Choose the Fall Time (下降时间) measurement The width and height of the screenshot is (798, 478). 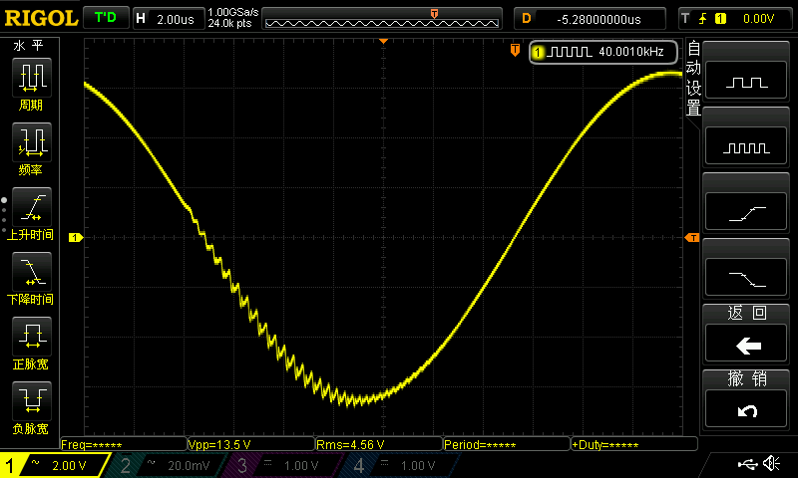click(x=32, y=271)
